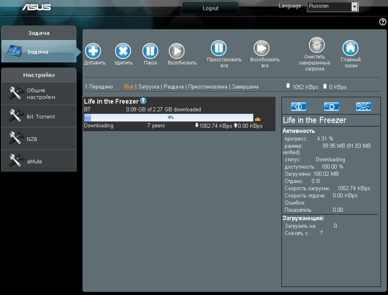Open NZB settings label
Image resolution: width=388 pixels, height=295 pixels.
(x=32, y=139)
